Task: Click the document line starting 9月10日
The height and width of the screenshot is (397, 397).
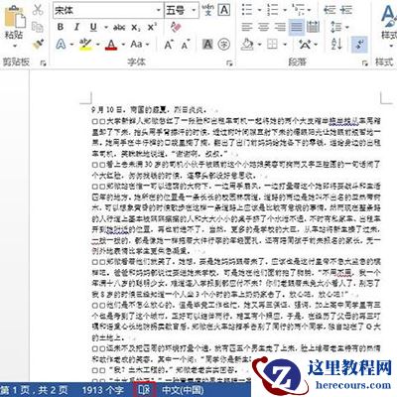Action: [x=150, y=109]
